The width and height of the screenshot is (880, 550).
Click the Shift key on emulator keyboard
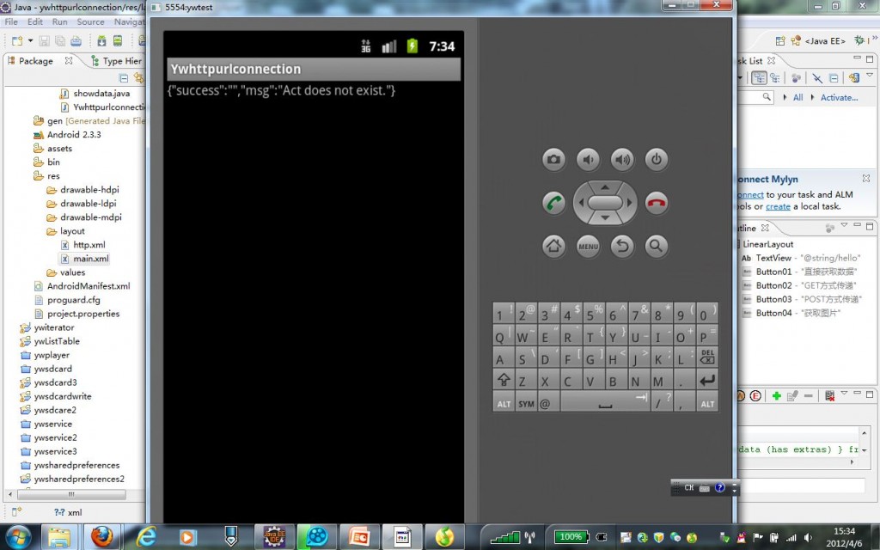click(x=504, y=379)
